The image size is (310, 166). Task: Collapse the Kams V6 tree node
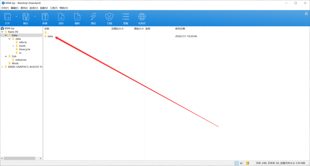[2, 32]
